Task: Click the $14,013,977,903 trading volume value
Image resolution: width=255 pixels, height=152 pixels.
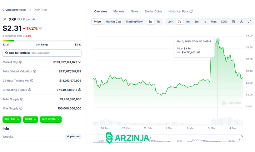Action: (x=70, y=81)
